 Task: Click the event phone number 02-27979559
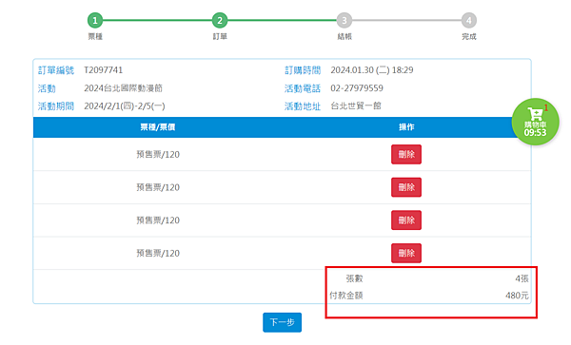tap(357, 88)
